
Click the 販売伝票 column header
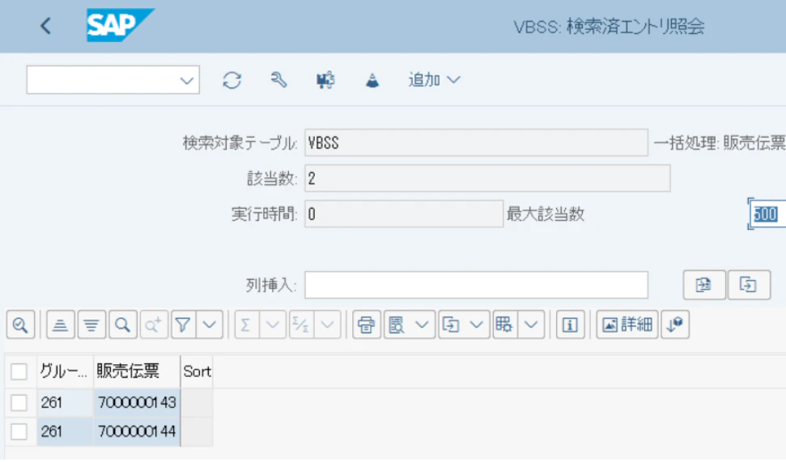coord(137,371)
